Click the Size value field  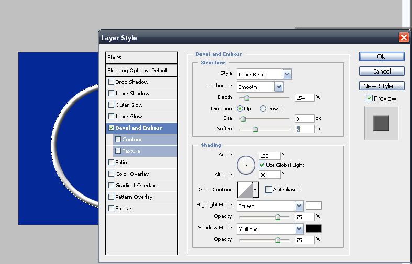304,119
